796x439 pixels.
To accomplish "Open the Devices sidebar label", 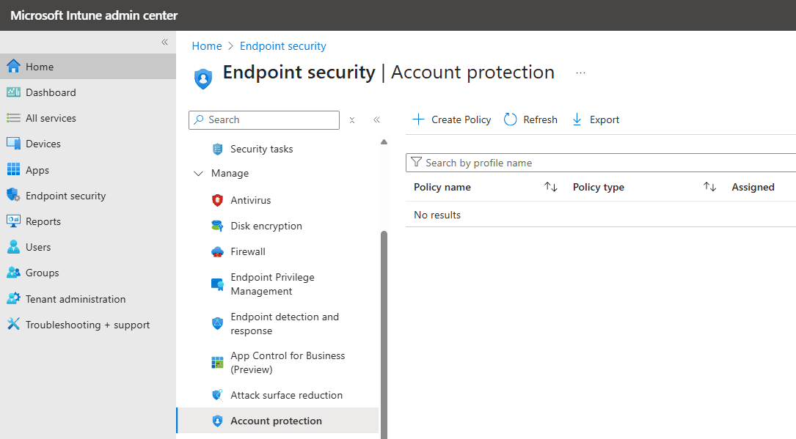I will (43, 144).
